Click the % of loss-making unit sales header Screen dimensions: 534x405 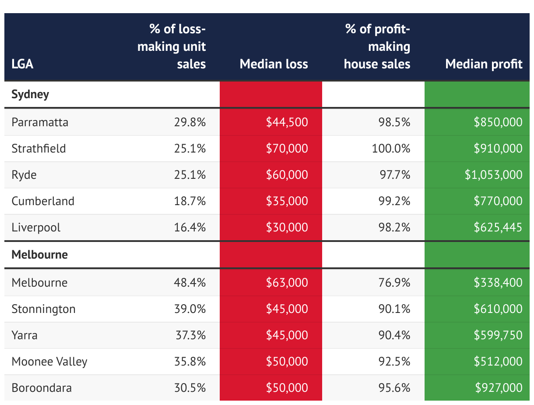(x=172, y=46)
